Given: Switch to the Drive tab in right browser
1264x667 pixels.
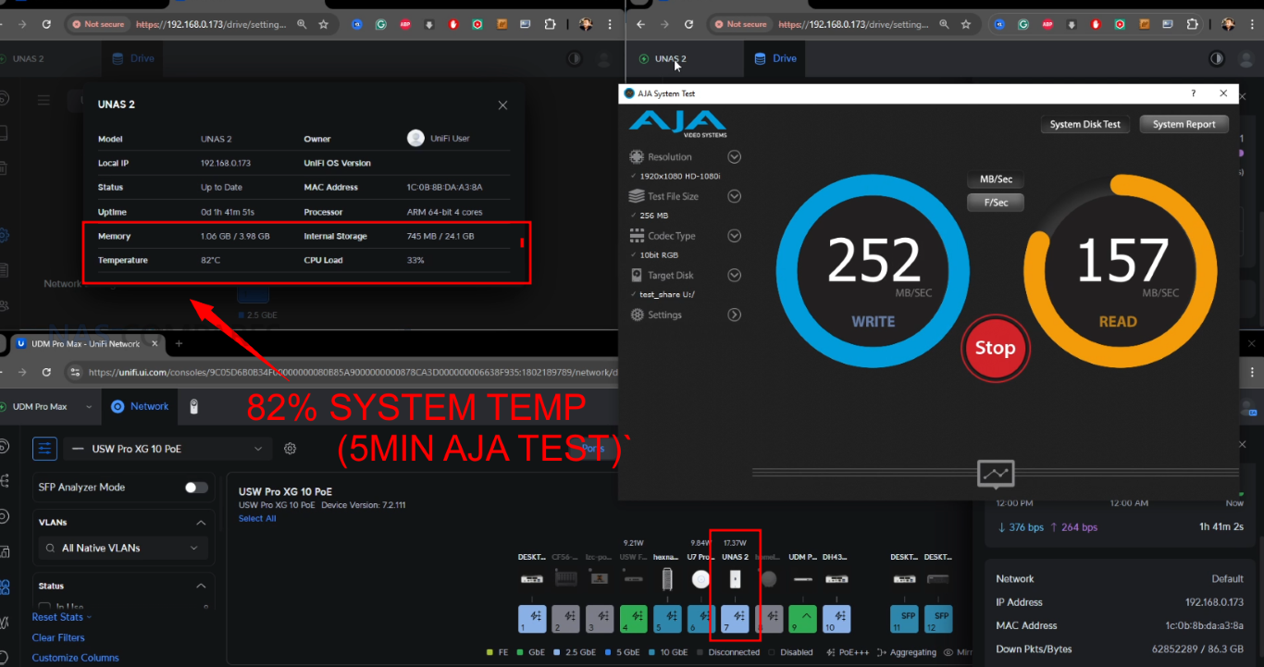Looking at the screenshot, I should coord(775,58).
